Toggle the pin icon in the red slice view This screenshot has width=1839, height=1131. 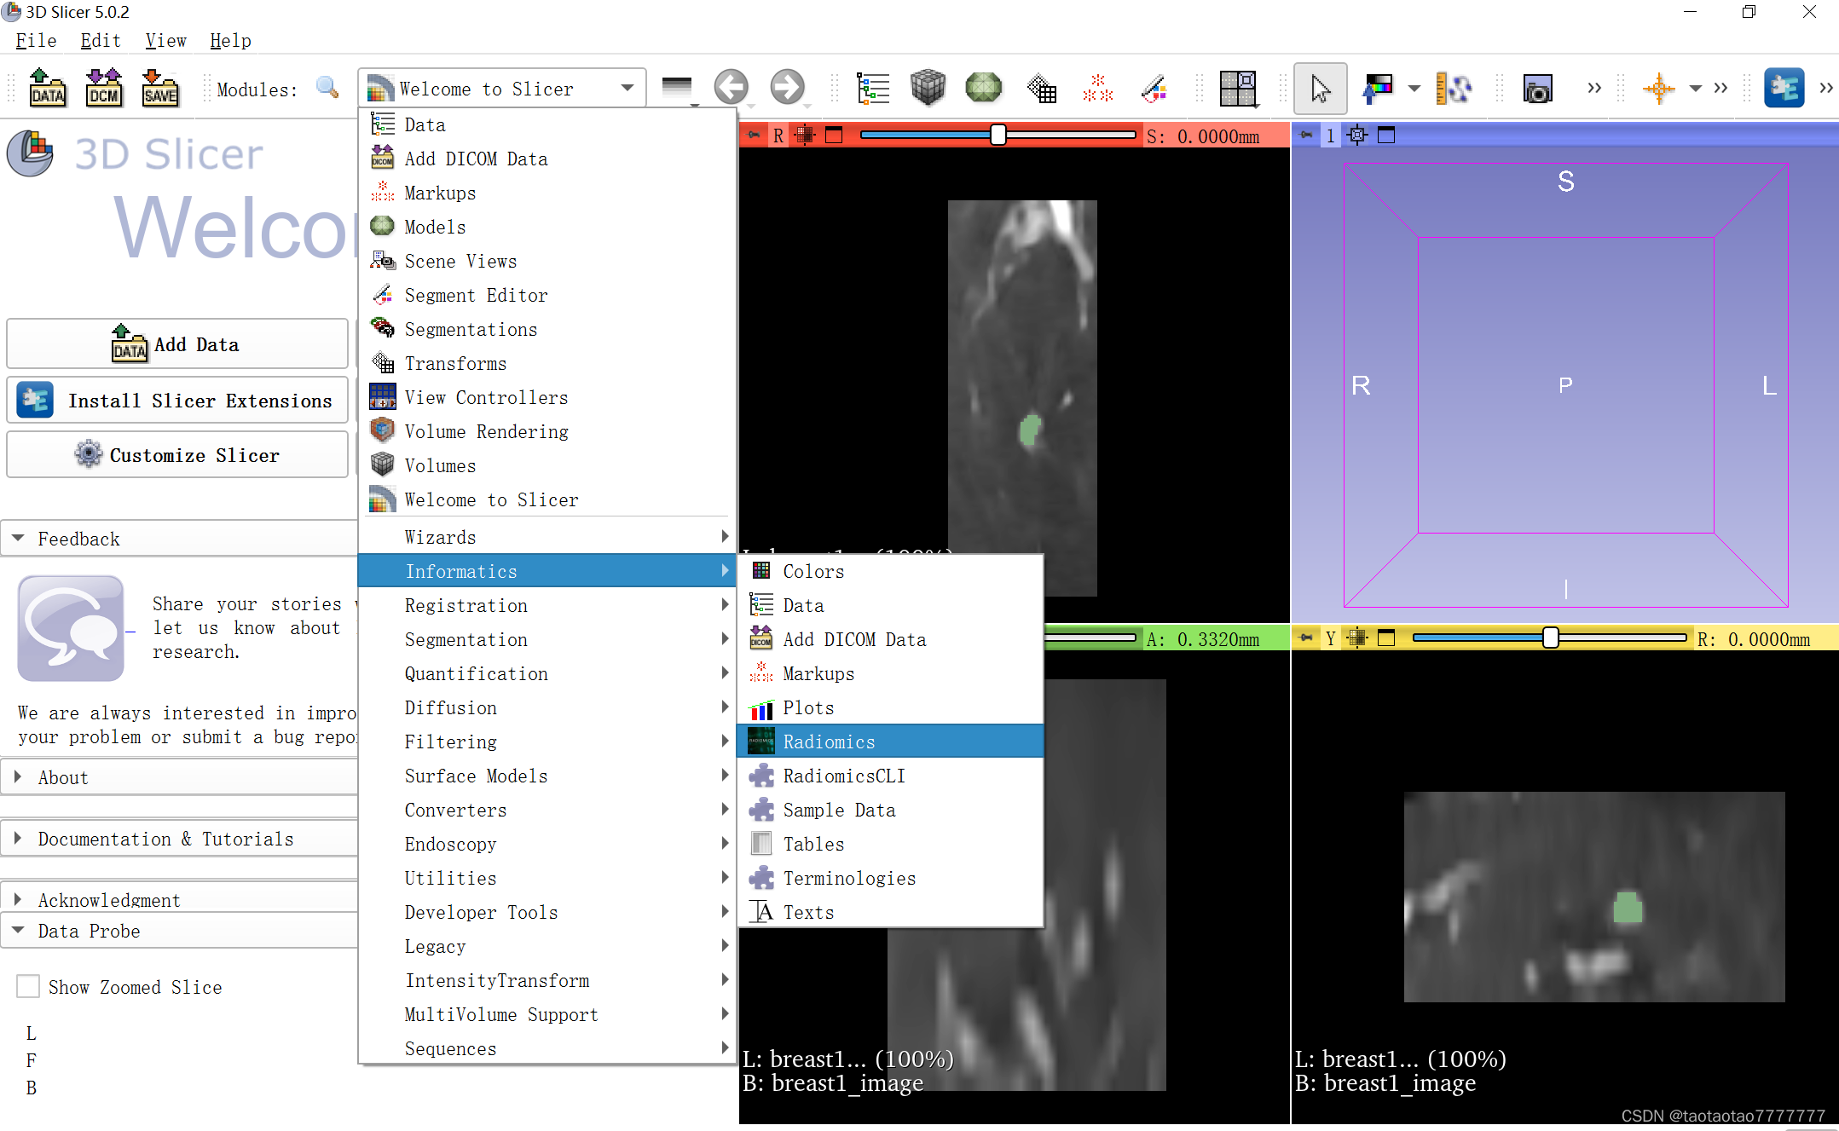point(754,136)
